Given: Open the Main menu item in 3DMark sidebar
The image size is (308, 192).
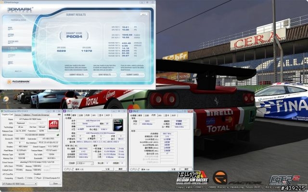Looking at the screenshot, I should click(x=10, y=28).
